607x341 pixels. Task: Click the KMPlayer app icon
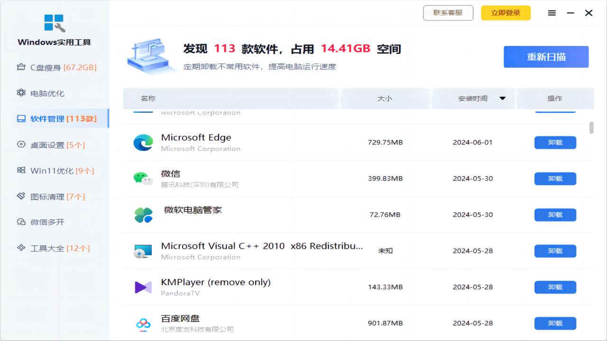[143, 287]
